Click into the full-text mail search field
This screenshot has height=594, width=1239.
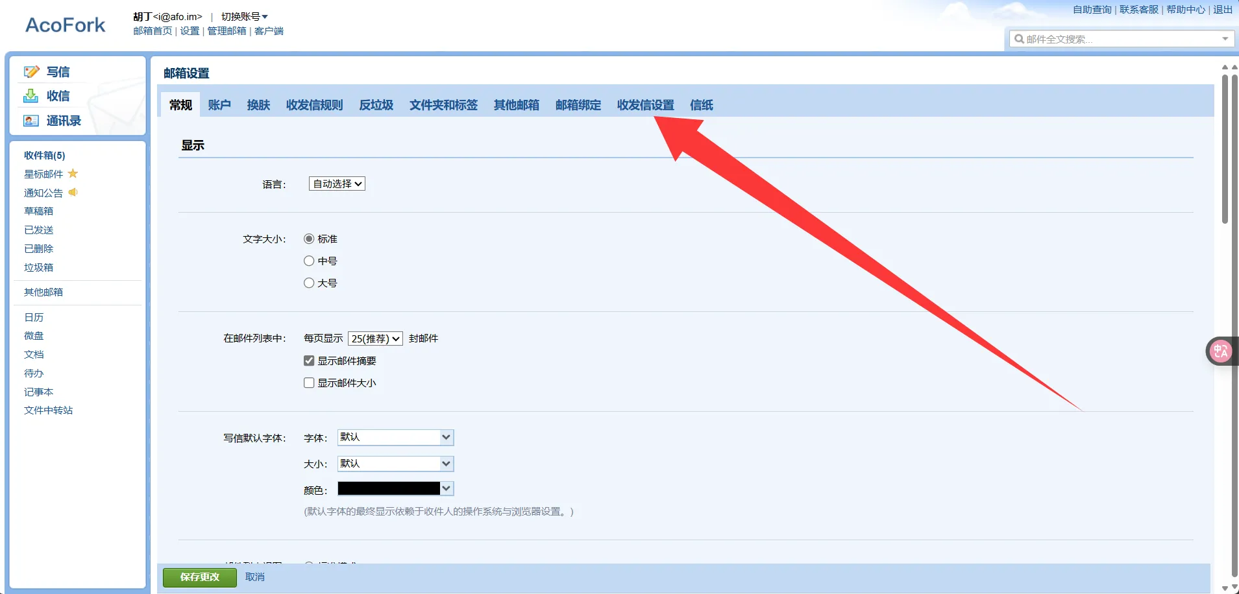pos(1120,39)
